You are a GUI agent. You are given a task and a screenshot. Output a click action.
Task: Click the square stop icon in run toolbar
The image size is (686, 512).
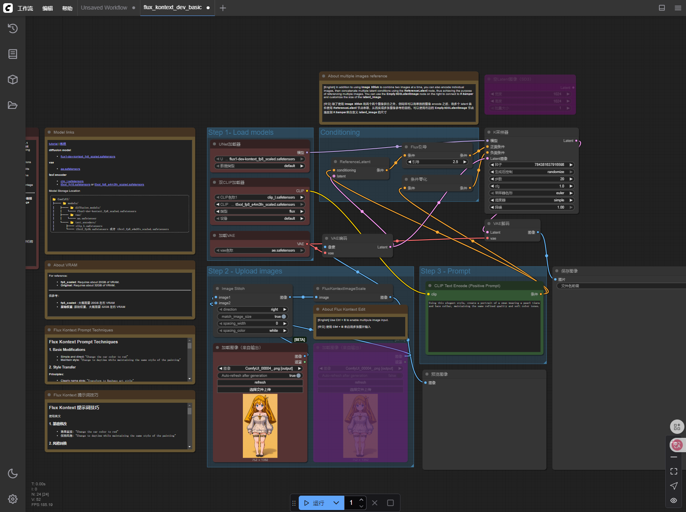390,503
